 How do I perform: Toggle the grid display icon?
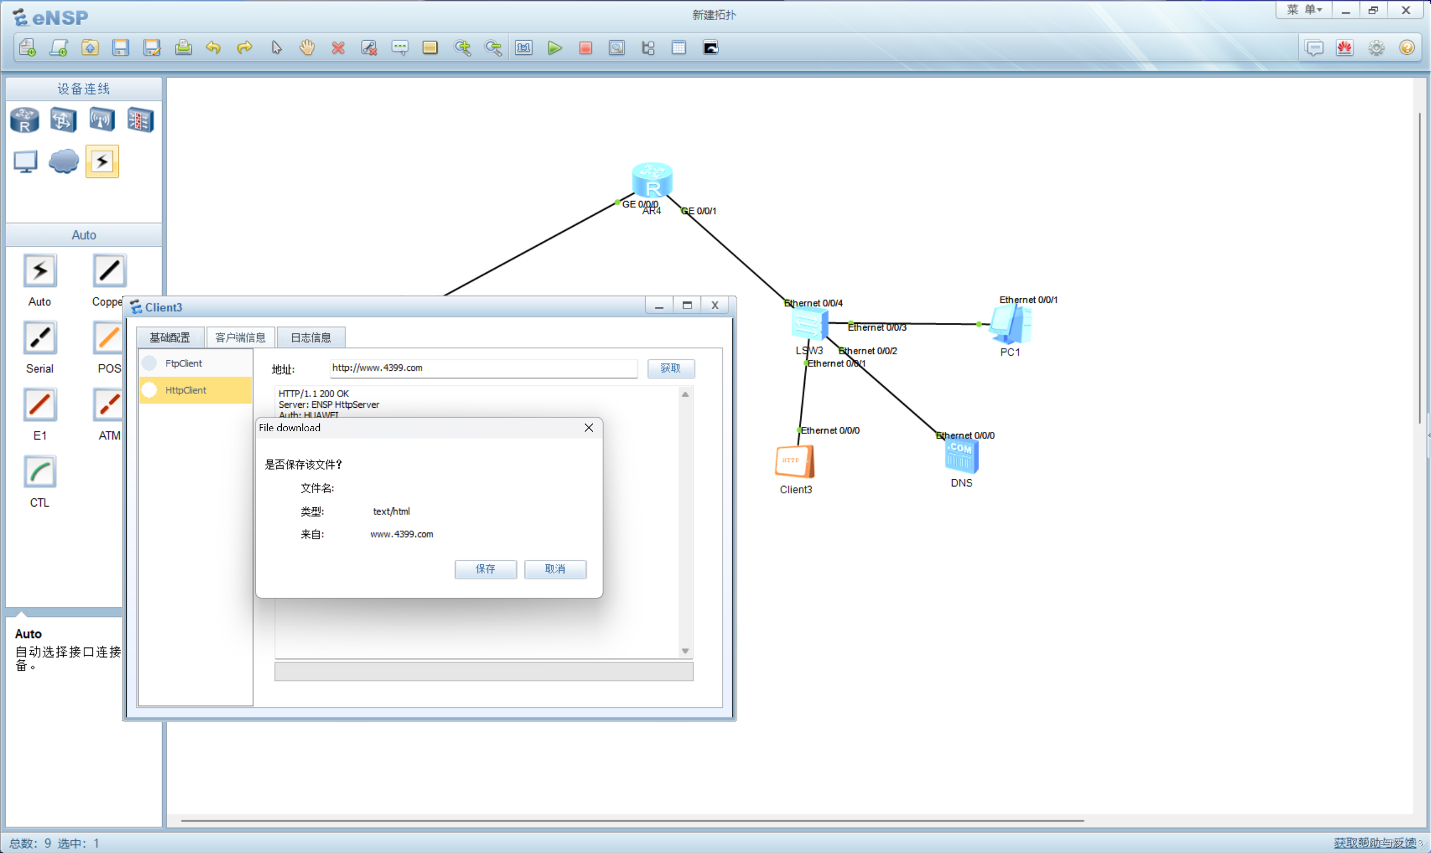[679, 47]
